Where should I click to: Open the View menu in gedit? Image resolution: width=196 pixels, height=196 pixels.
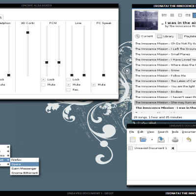tap(150, 132)
